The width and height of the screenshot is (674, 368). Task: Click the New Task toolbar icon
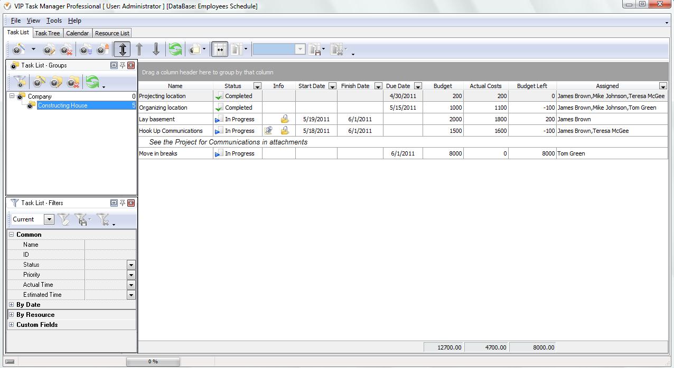19,50
